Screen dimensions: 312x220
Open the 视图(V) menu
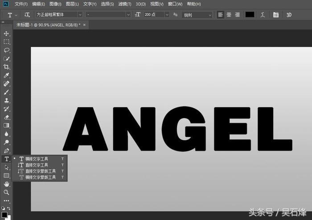click(157, 4)
